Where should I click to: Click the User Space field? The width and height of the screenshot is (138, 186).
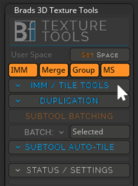(x=39, y=55)
